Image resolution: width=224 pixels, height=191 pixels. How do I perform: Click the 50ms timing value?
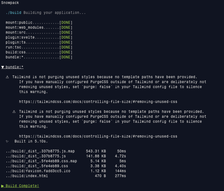122,151
